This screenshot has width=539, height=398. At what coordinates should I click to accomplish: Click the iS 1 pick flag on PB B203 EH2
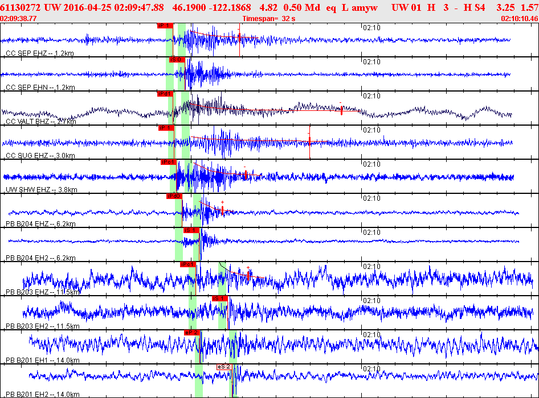tap(220, 298)
